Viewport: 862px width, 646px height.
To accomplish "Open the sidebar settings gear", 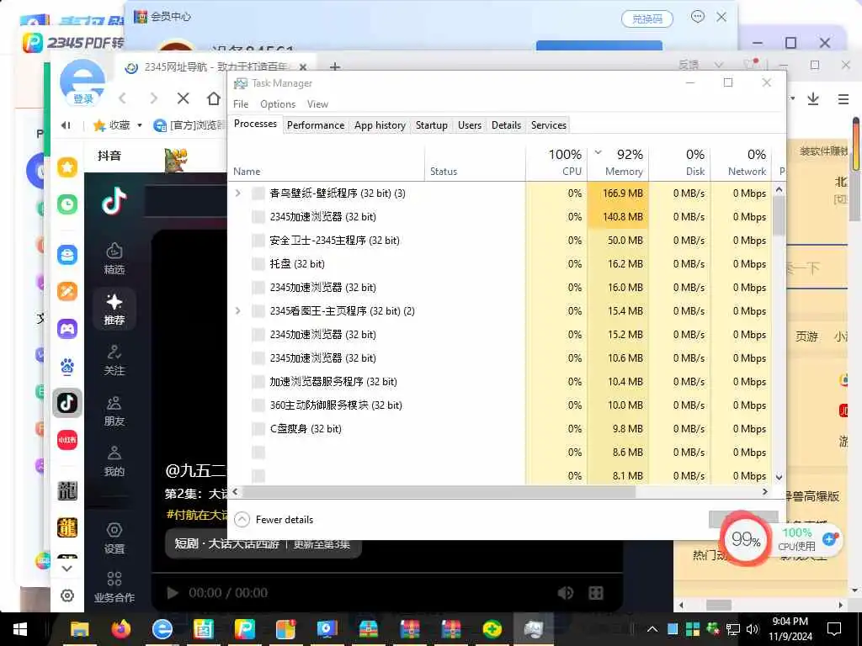I will pyautogui.click(x=67, y=596).
